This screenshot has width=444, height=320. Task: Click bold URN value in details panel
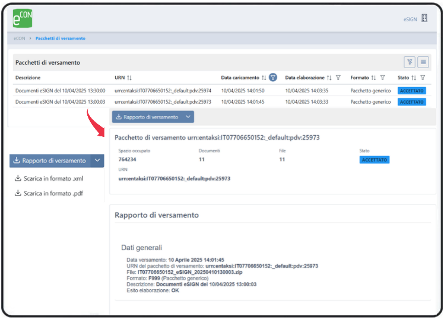coord(174,178)
